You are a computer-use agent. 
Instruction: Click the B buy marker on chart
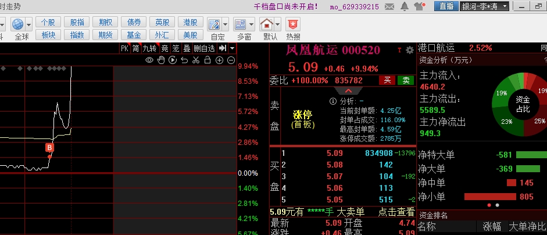click(x=50, y=147)
